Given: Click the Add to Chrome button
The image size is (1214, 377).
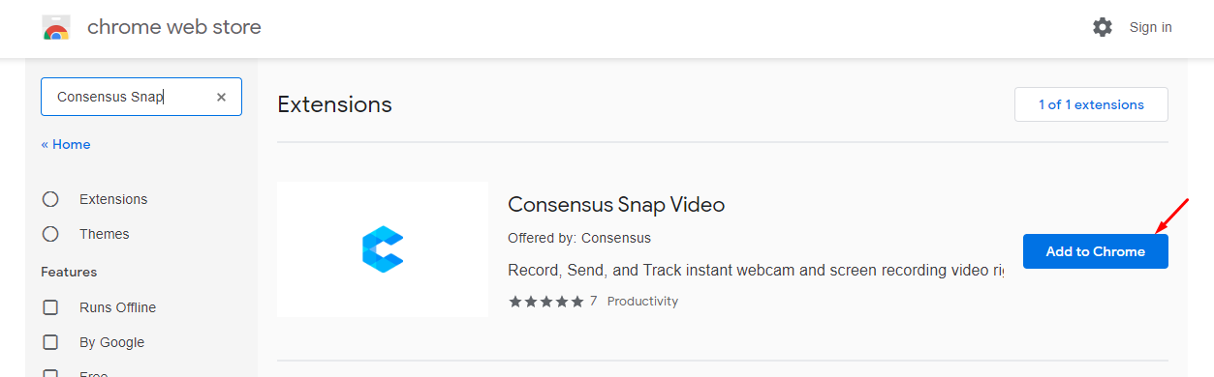Looking at the screenshot, I should coord(1095,251).
